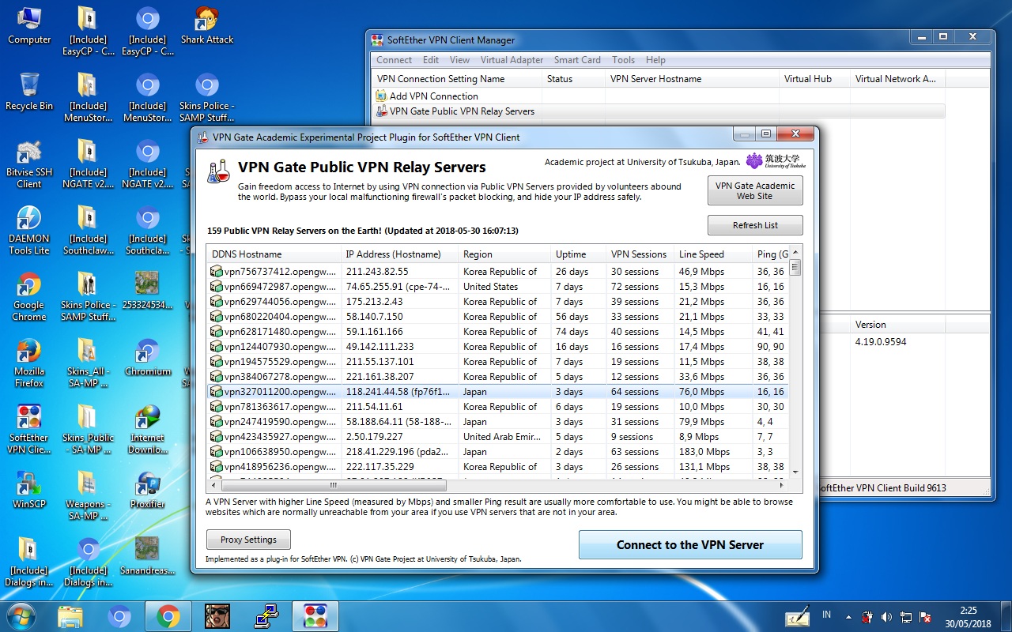The height and width of the screenshot is (632, 1012).
Task: Click the Windows Start button
Action: click(x=21, y=615)
